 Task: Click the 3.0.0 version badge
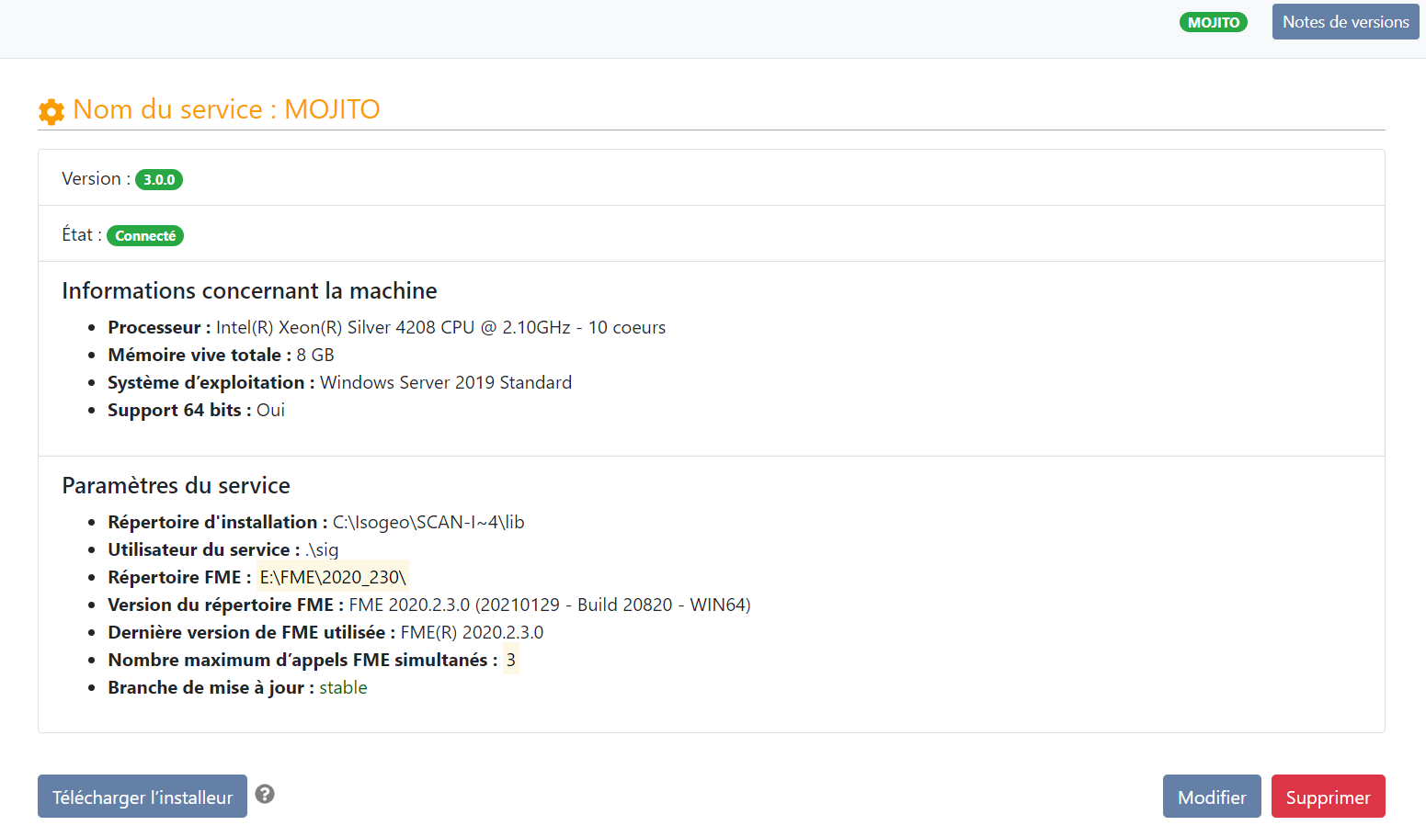159,179
